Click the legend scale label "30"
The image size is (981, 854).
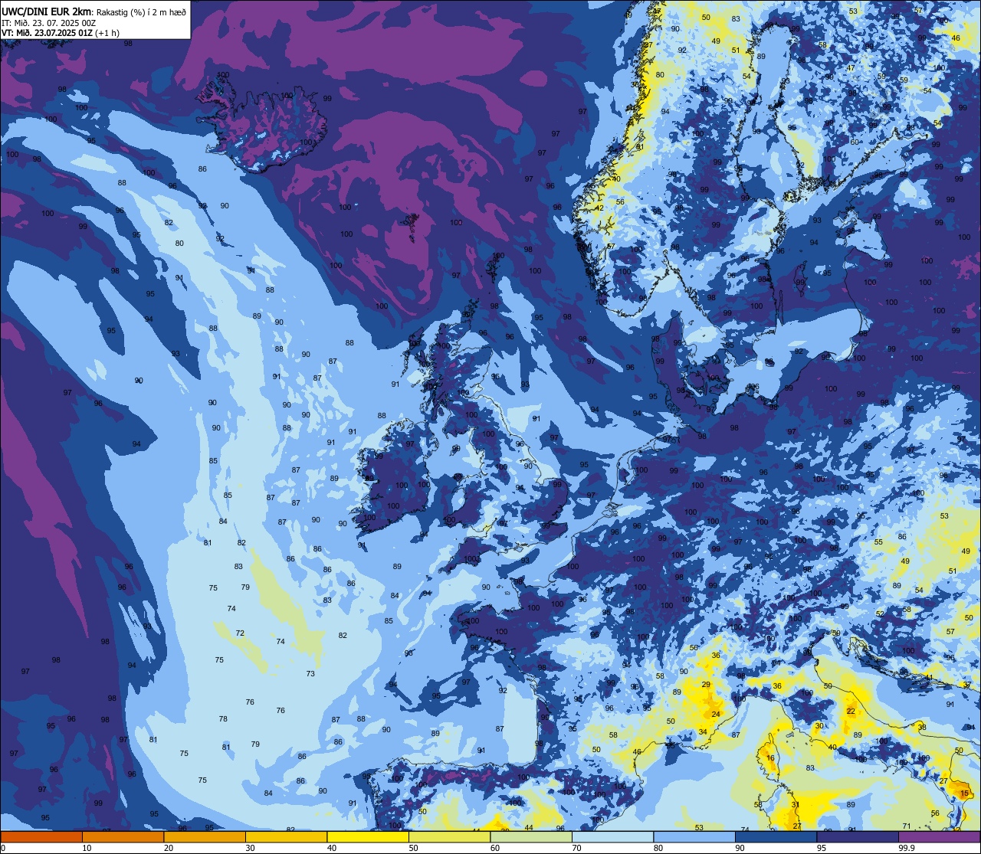pos(250,848)
